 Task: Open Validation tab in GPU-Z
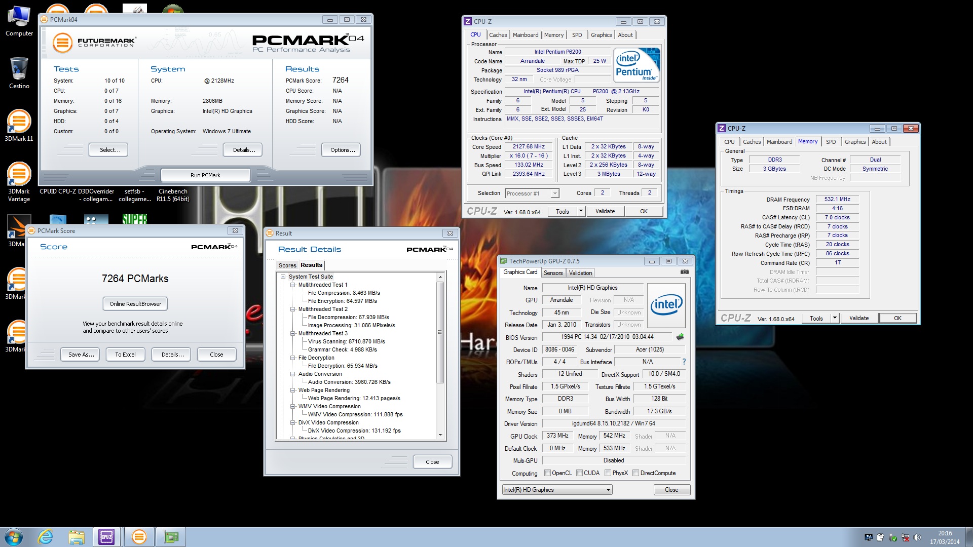pyautogui.click(x=580, y=273)
